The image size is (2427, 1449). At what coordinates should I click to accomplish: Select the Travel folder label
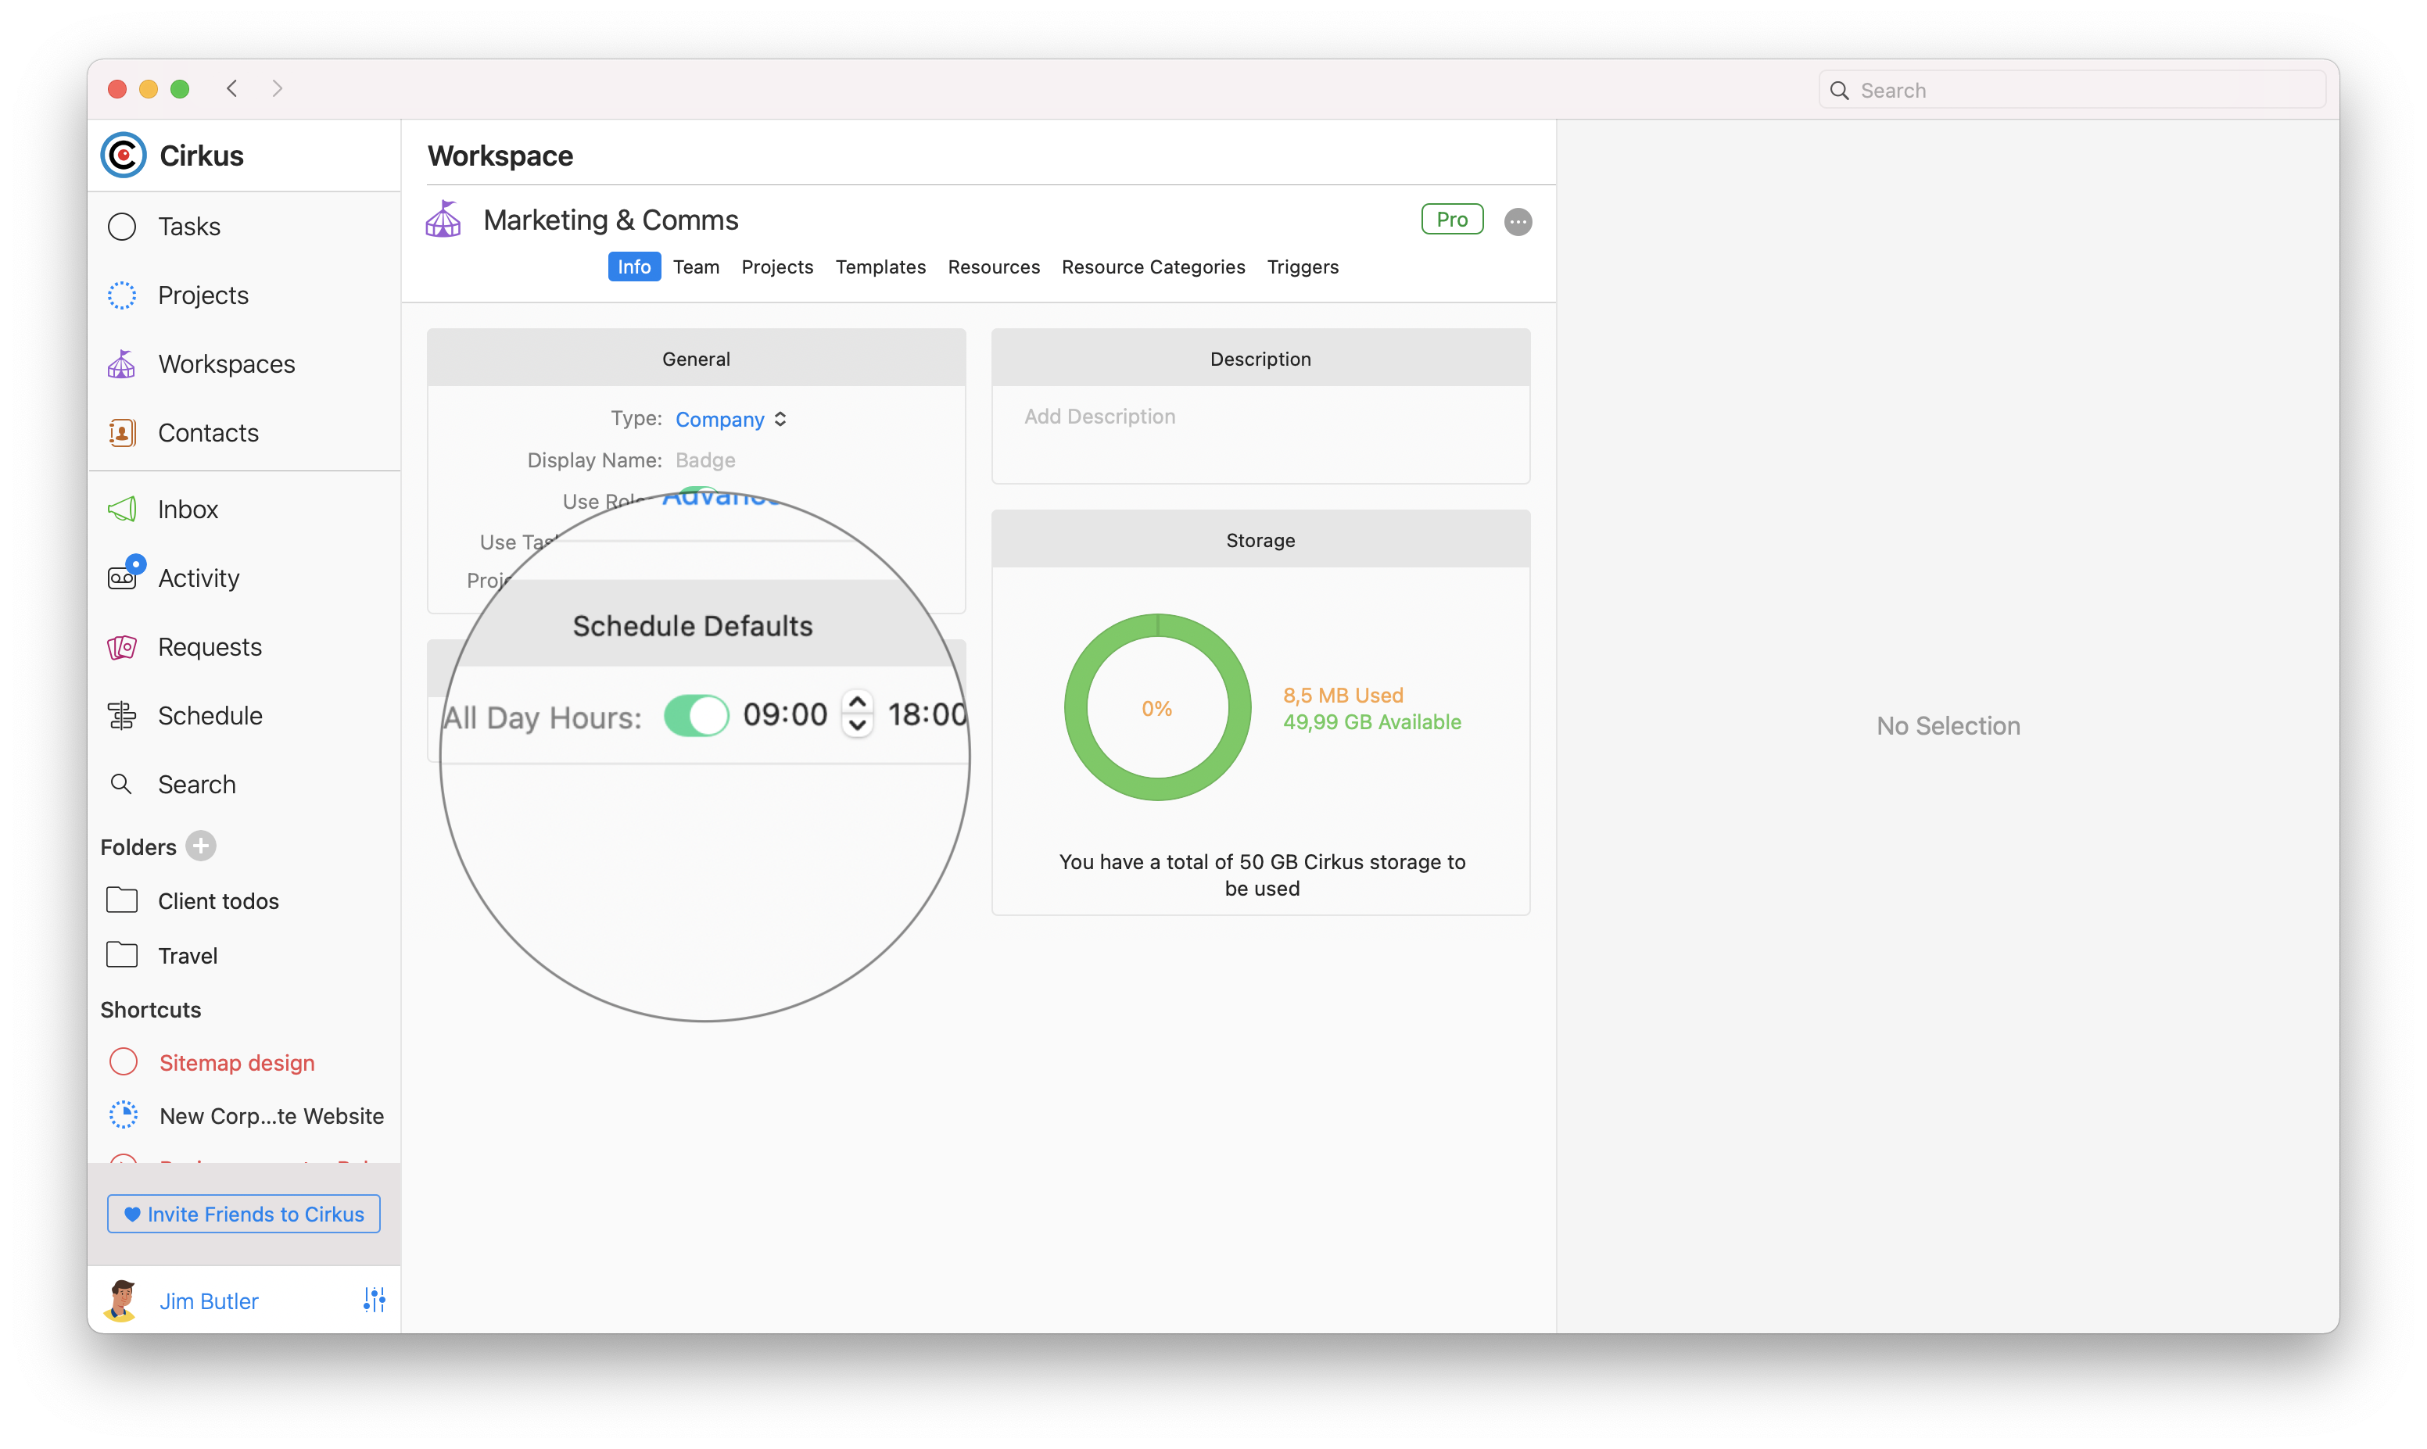(x=188, y=956)
